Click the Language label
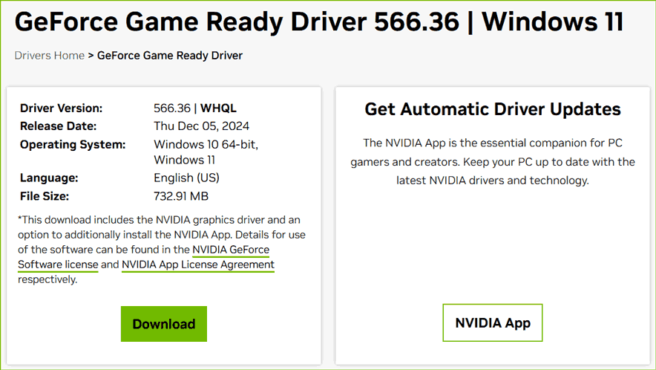656x370 pixels. coord(49,178)
